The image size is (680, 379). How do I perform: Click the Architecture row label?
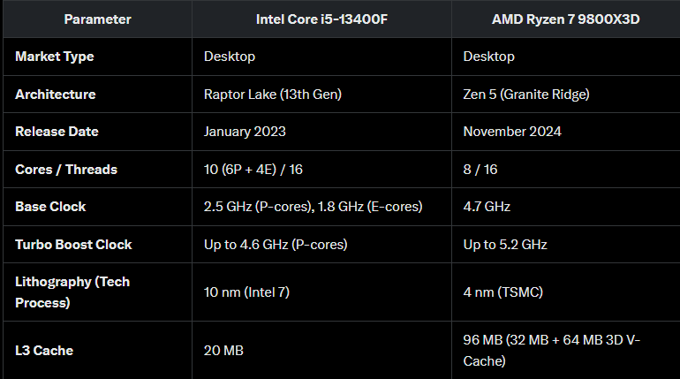(x=56, y=95)
